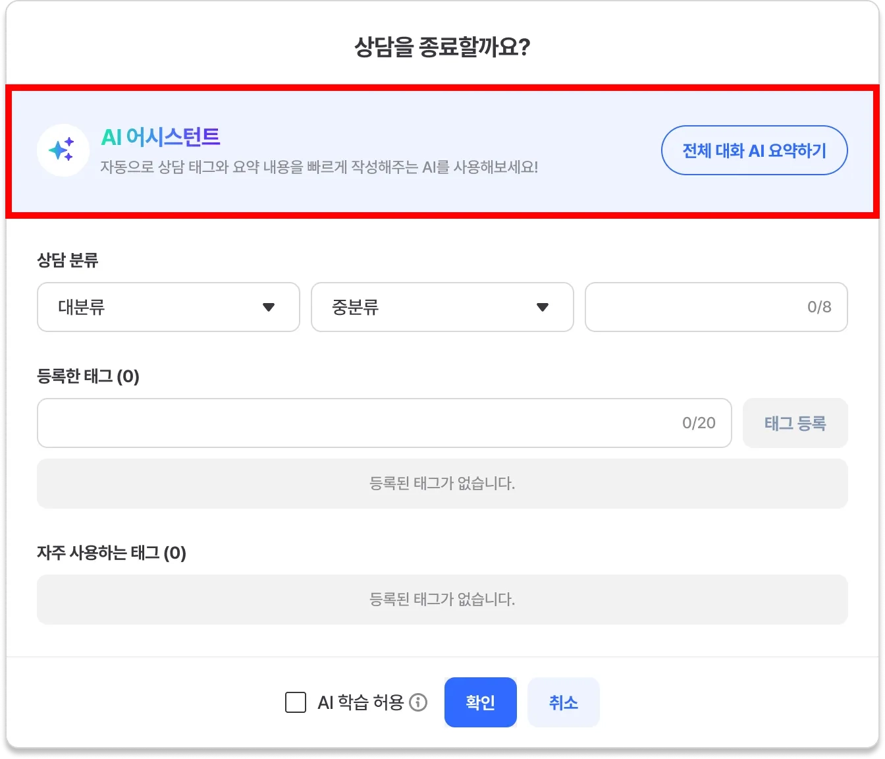Screen dimensions: 885x759
Task: Select the 등록한 태그 (0) label
Action: coord(88,376)
